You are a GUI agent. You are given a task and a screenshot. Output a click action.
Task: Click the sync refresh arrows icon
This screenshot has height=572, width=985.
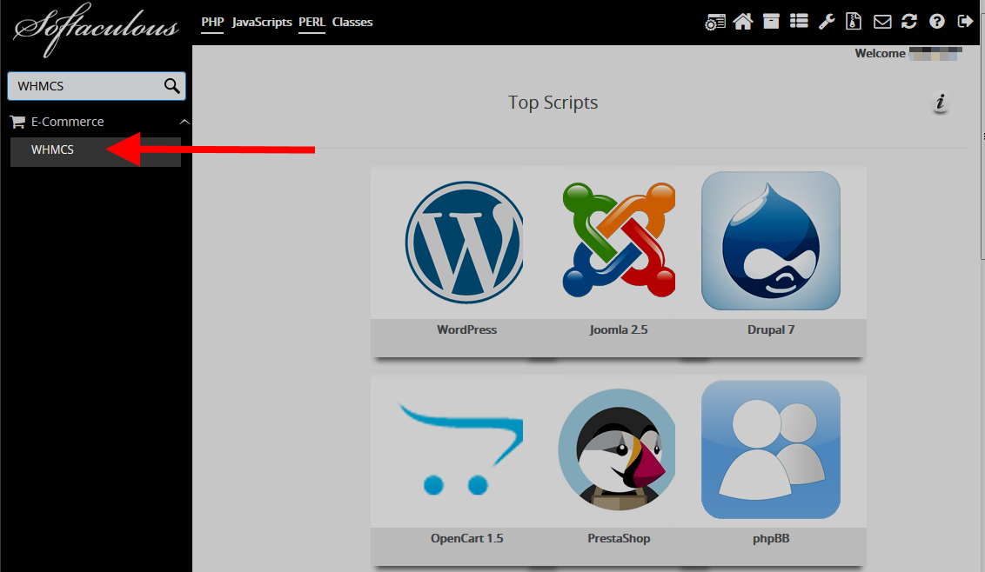pos(909,22)
